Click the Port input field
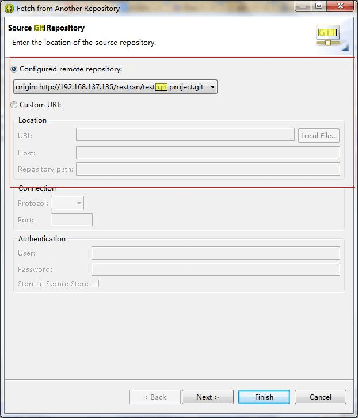The height and width of the screenshot is (418, 358). [71, 219]
